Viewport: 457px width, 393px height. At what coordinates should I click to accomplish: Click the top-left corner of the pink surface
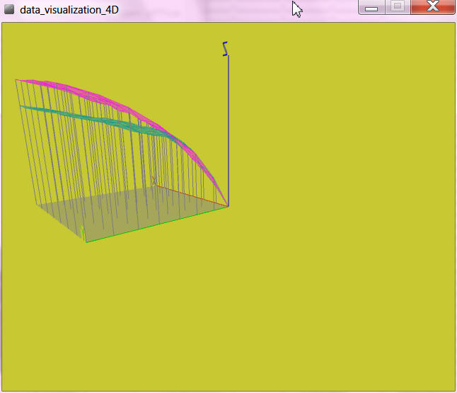pyautogui.click(x=17, y=80)
